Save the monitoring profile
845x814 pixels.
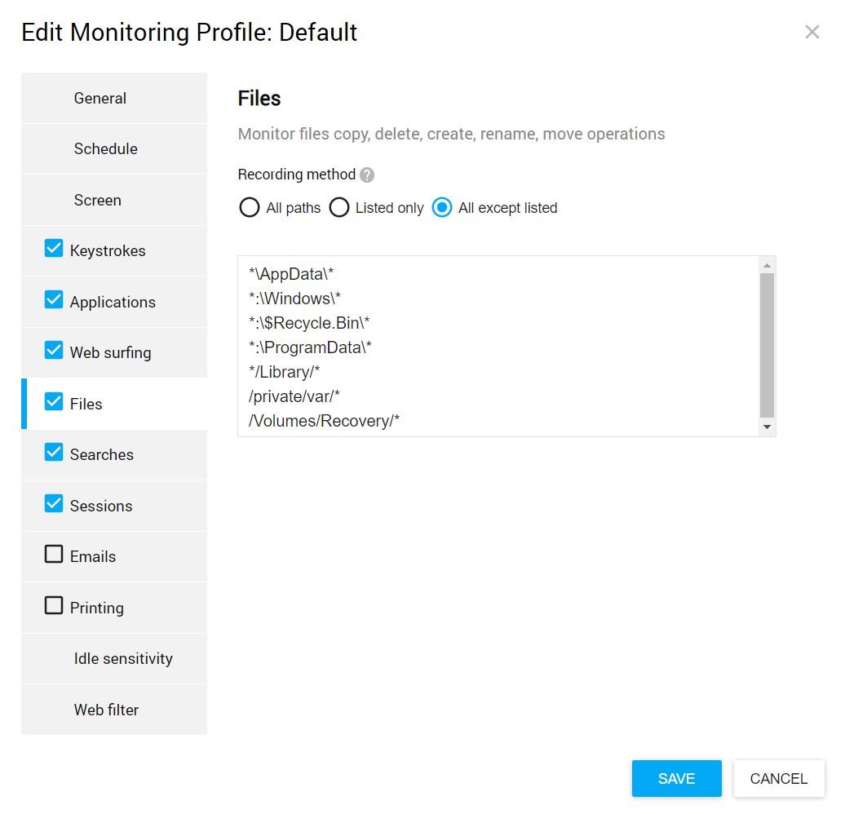pos(676,779)
